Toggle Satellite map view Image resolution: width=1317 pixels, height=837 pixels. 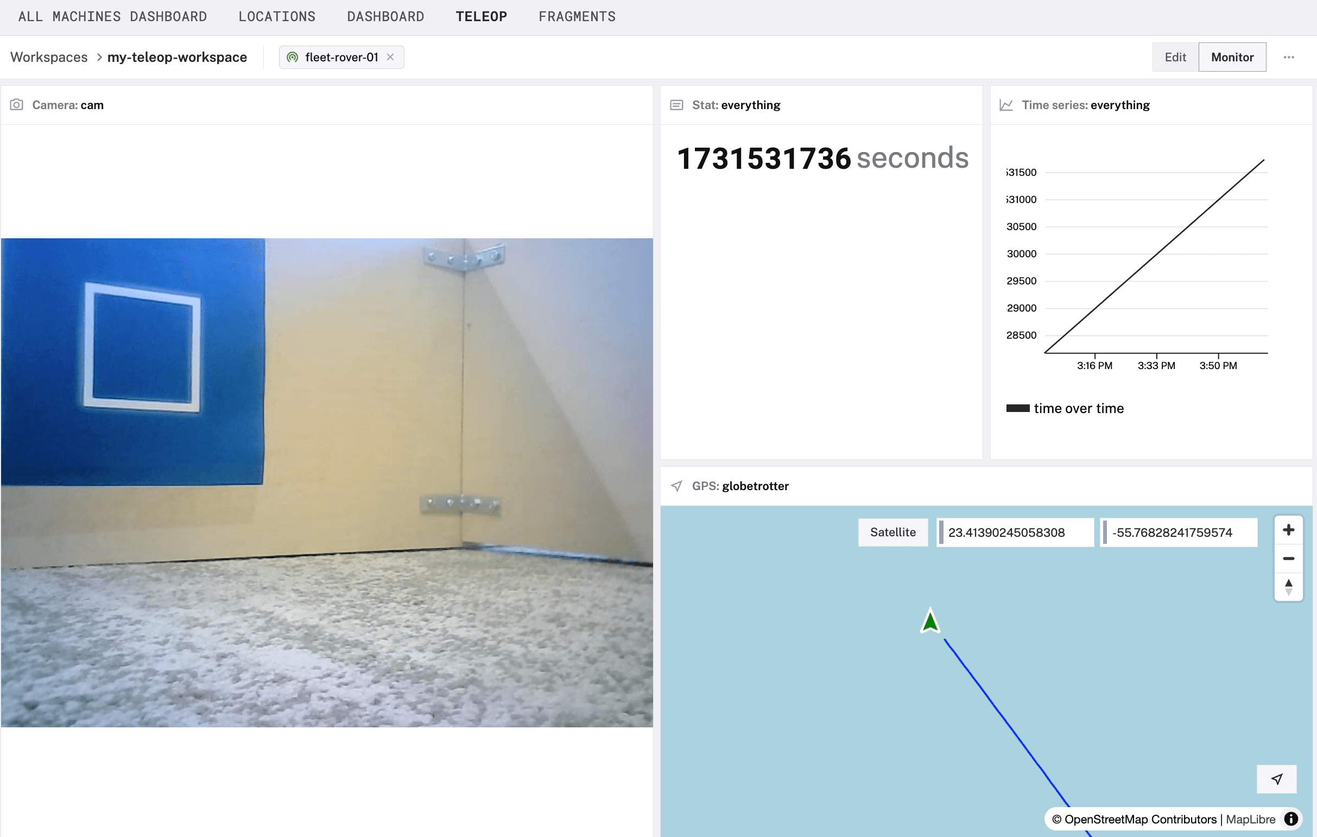click(x=892, y=532)
